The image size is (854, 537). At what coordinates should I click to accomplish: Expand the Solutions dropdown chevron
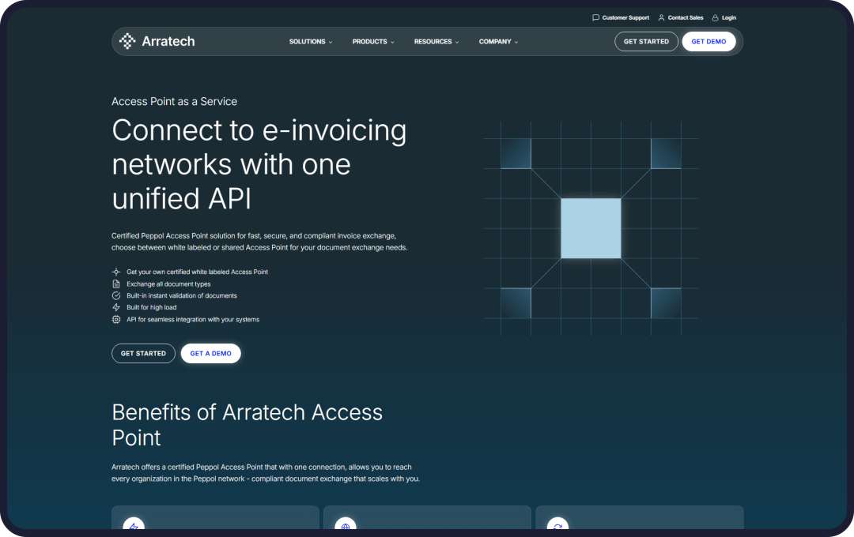tap(330, 42)
